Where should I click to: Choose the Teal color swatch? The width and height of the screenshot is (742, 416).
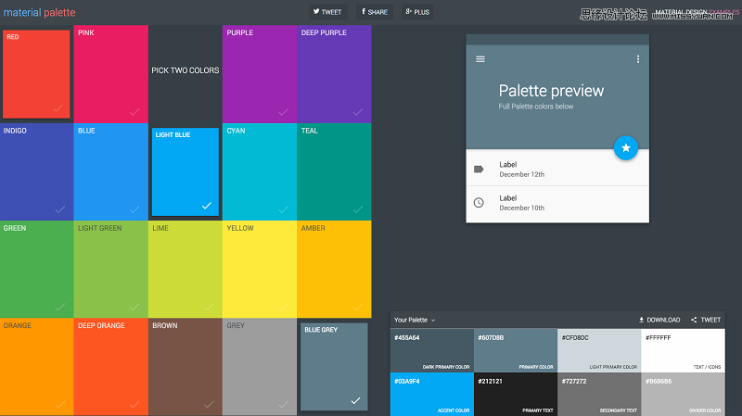pyautogui.click(x=333, y=171)
